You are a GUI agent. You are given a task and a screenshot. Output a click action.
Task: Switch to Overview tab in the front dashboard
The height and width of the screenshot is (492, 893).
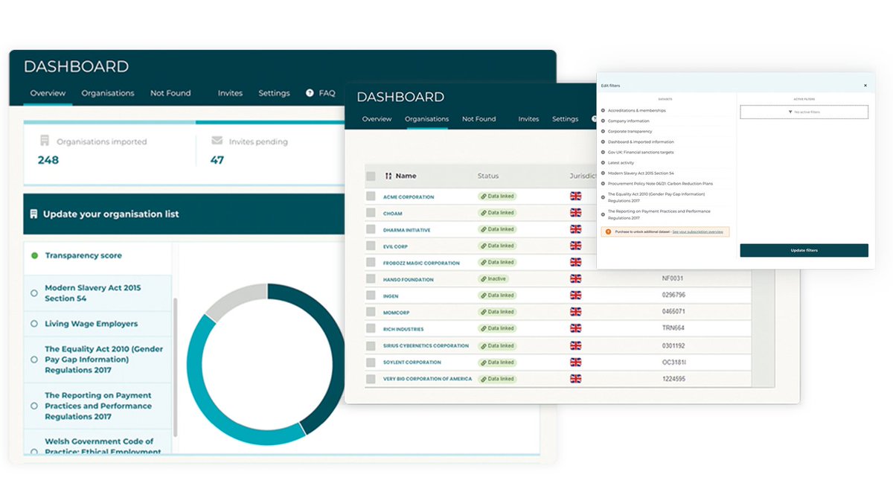377,119
